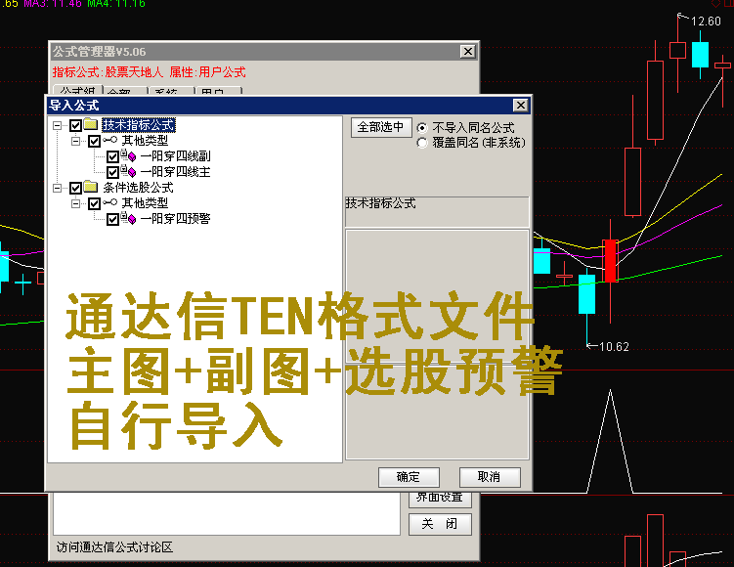This screenshot has height=567, width=734.
Task: Collapse the 条件选股公式 tree node
Action: 57,189
